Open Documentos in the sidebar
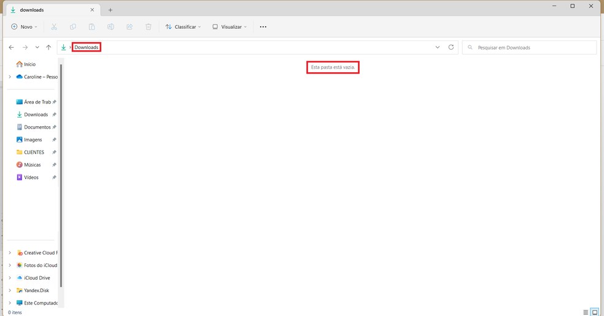The width and height of the screenshot is (604, 316). 33,127
